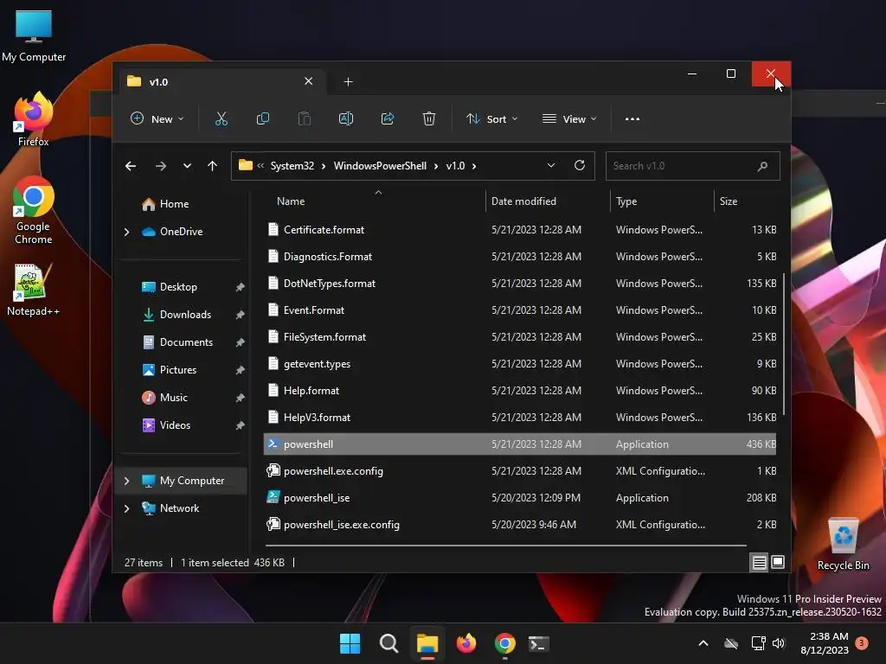Select the powershell application file
Viewport: 886px width, 664px height.
[x=520, y=444]
